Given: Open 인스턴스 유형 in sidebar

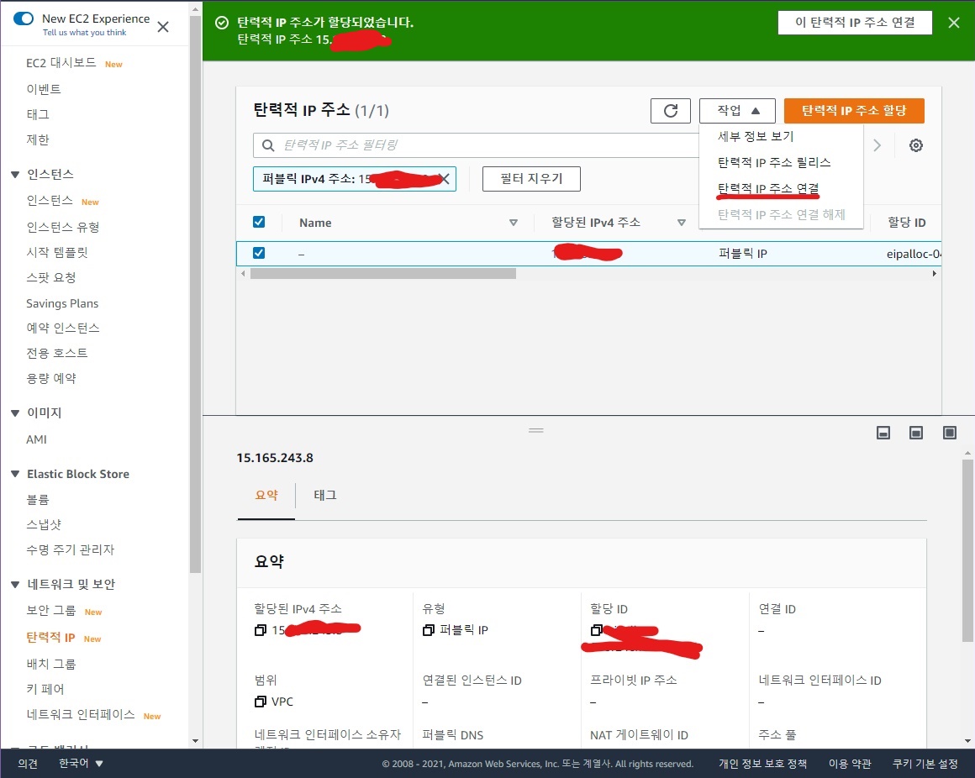Looking at the screenshot, I should pyautogui.click(x=63, y=227).
